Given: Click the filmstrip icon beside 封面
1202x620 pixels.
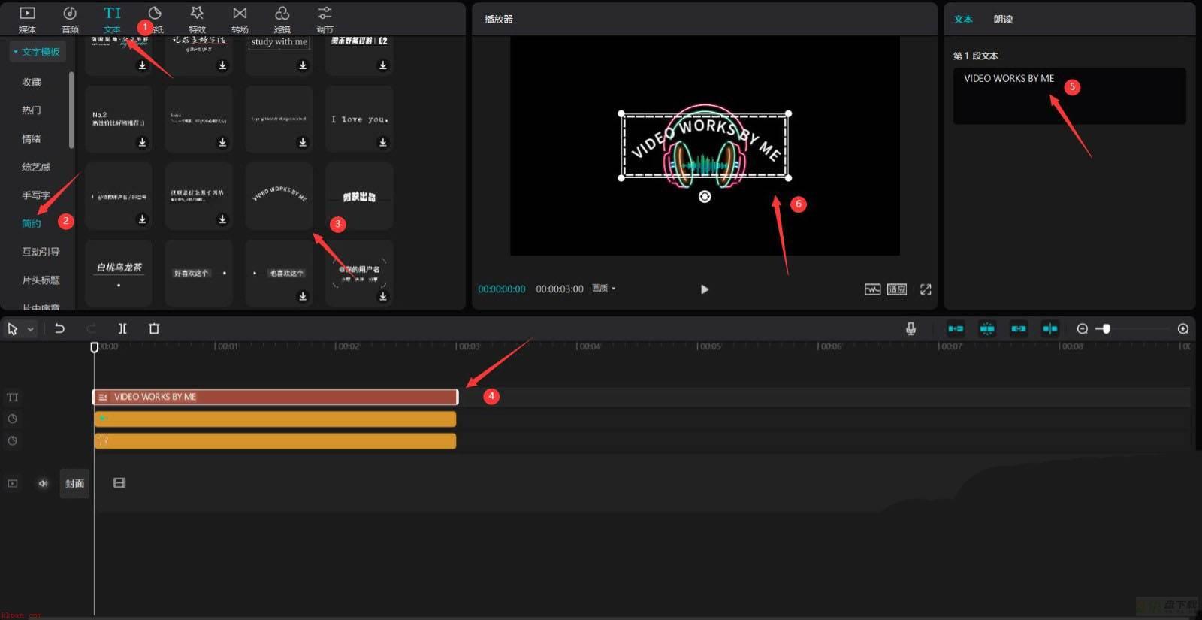Looking at the screenshot, I should coord(119,483).
